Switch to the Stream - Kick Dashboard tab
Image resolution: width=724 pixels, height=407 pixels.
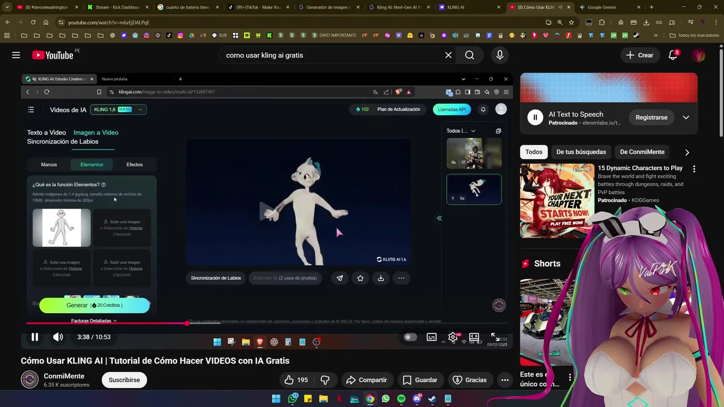117,7
